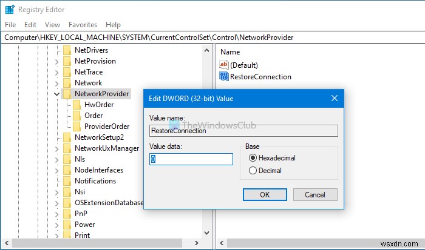The width and height of the screenshot is (425, 250).
Task: Cancel the Edit DWORD dialog
Action: pyautogui.click(x=314, y=195)
